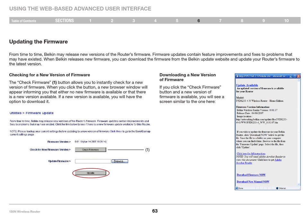This screenshot has height=214, width=305.
Task: Click the 'Firmware Version >' label
Action: [x=59, y=142]
